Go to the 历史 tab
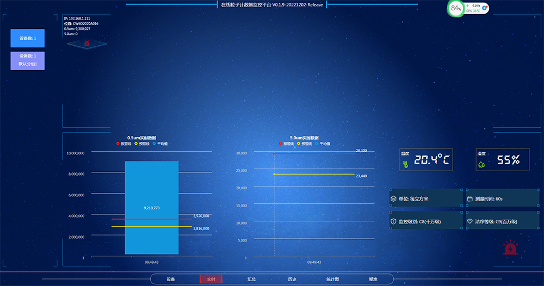 [292, 279]
